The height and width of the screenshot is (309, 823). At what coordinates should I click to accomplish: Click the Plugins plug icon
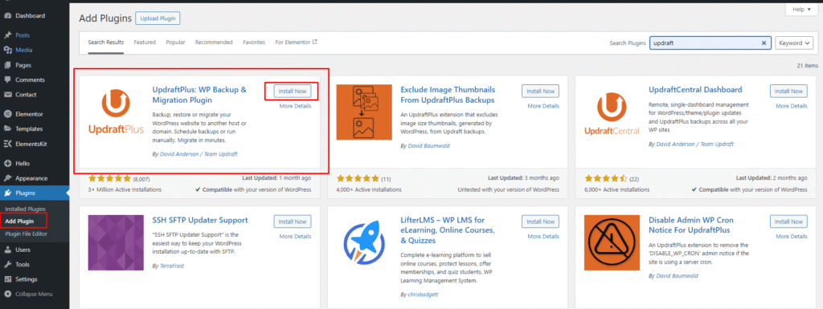click(x=7, y=193)
